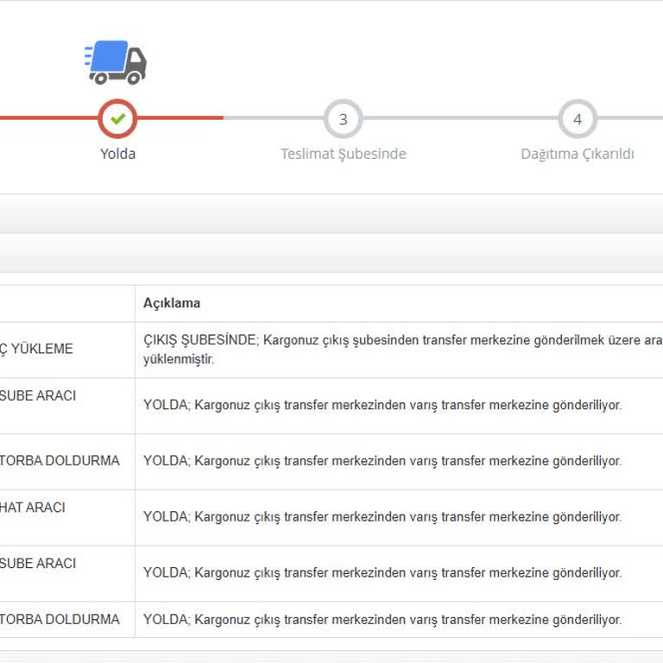The width and height of the screenshot is (663, 663).
Task: Select the ÇIKIŞ ŞUBESİNDE description cell
Action: click(x=399, y=350)
